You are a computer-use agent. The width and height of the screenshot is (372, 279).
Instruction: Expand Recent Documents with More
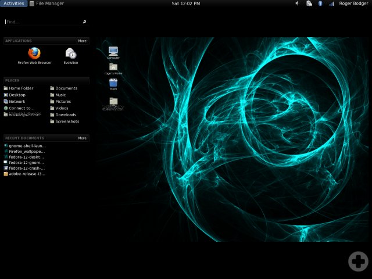click(x=82, y=138)
